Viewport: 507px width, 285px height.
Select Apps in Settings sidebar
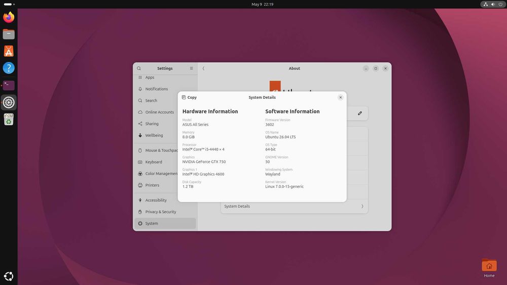pos(165,77)
